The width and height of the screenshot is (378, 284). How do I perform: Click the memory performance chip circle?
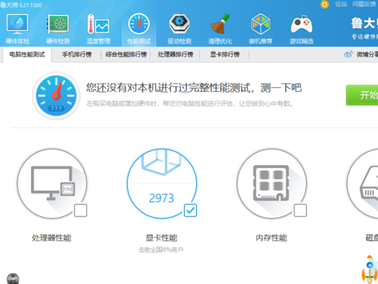click(272, 183)
